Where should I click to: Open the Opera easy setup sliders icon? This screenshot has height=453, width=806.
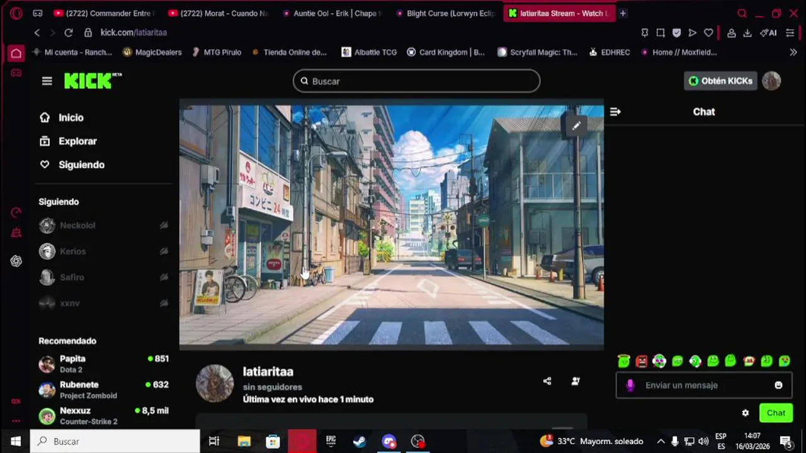coord(790,33)
